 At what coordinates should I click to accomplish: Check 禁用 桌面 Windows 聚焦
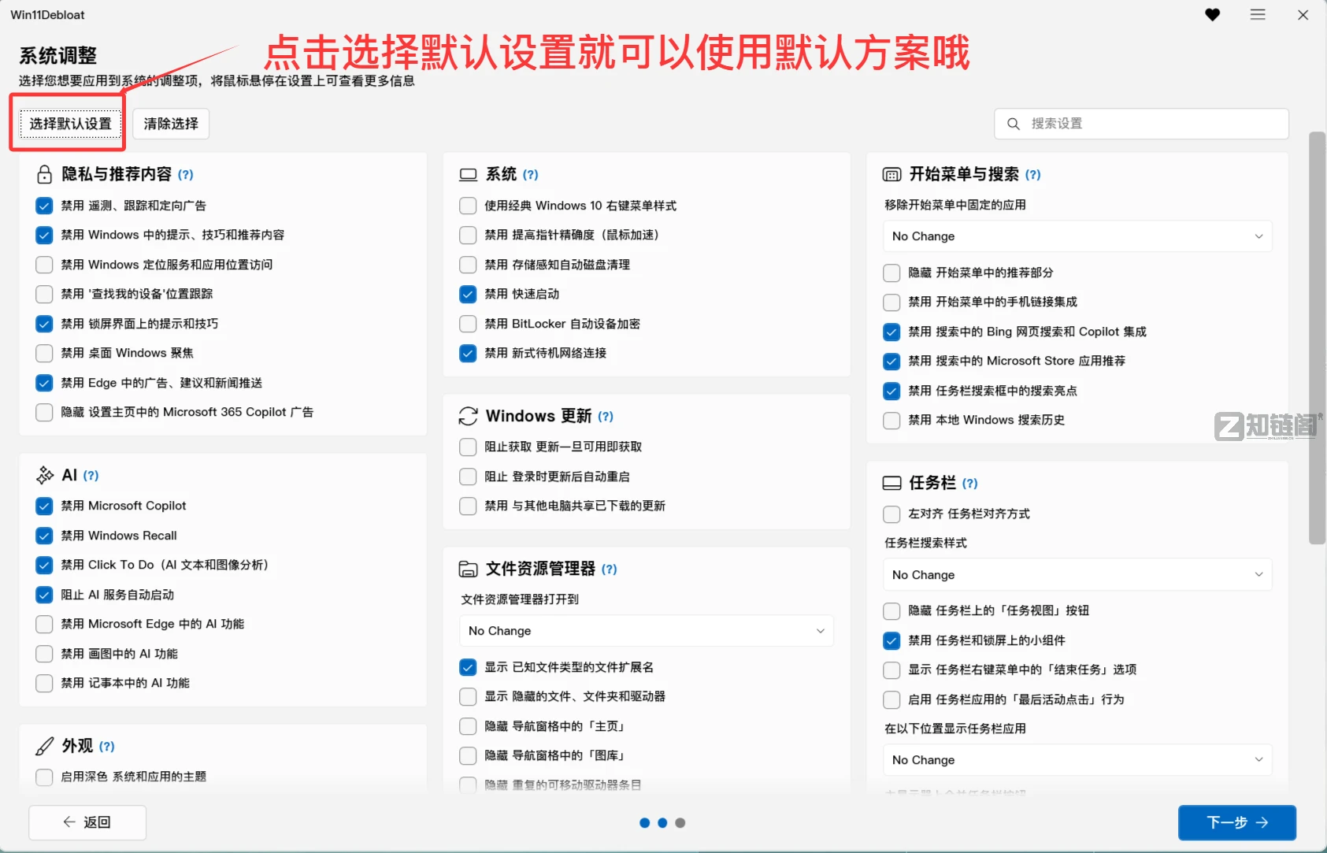point(44,353)
